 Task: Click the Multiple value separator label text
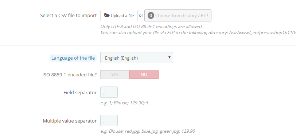coord(70,121)
